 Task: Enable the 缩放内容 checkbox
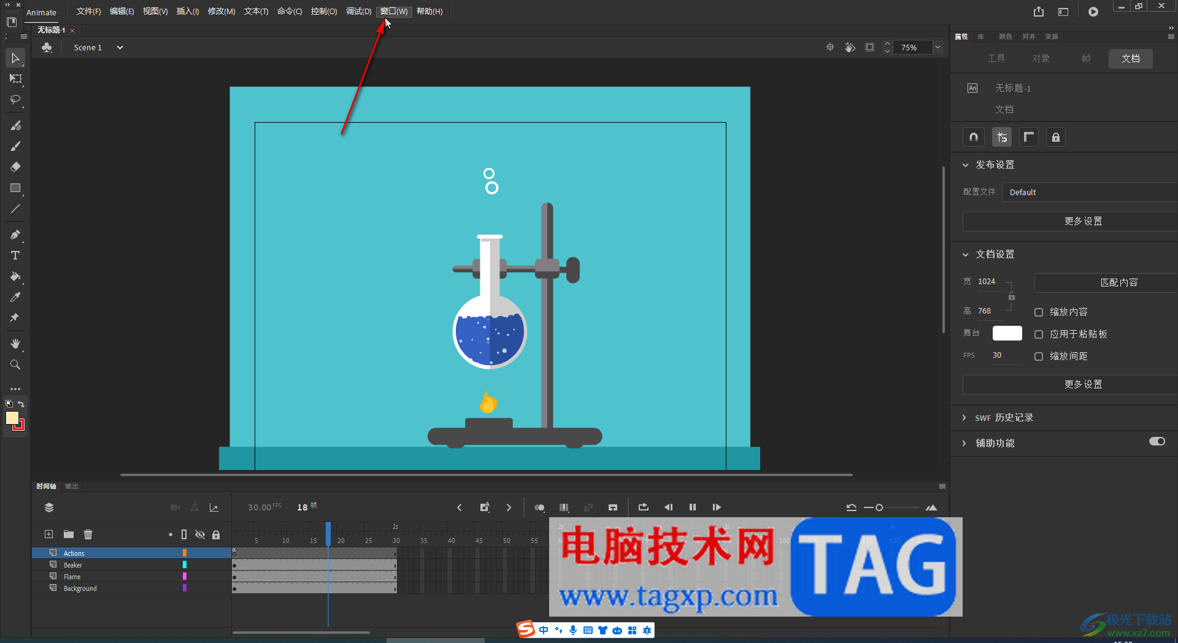coord(1039,312)
